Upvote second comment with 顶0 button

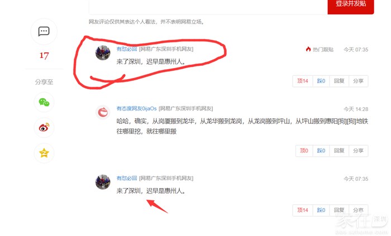[304, 151]
